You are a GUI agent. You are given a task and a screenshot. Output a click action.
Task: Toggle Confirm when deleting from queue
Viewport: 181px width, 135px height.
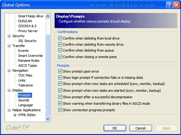[x=60, y=50]
